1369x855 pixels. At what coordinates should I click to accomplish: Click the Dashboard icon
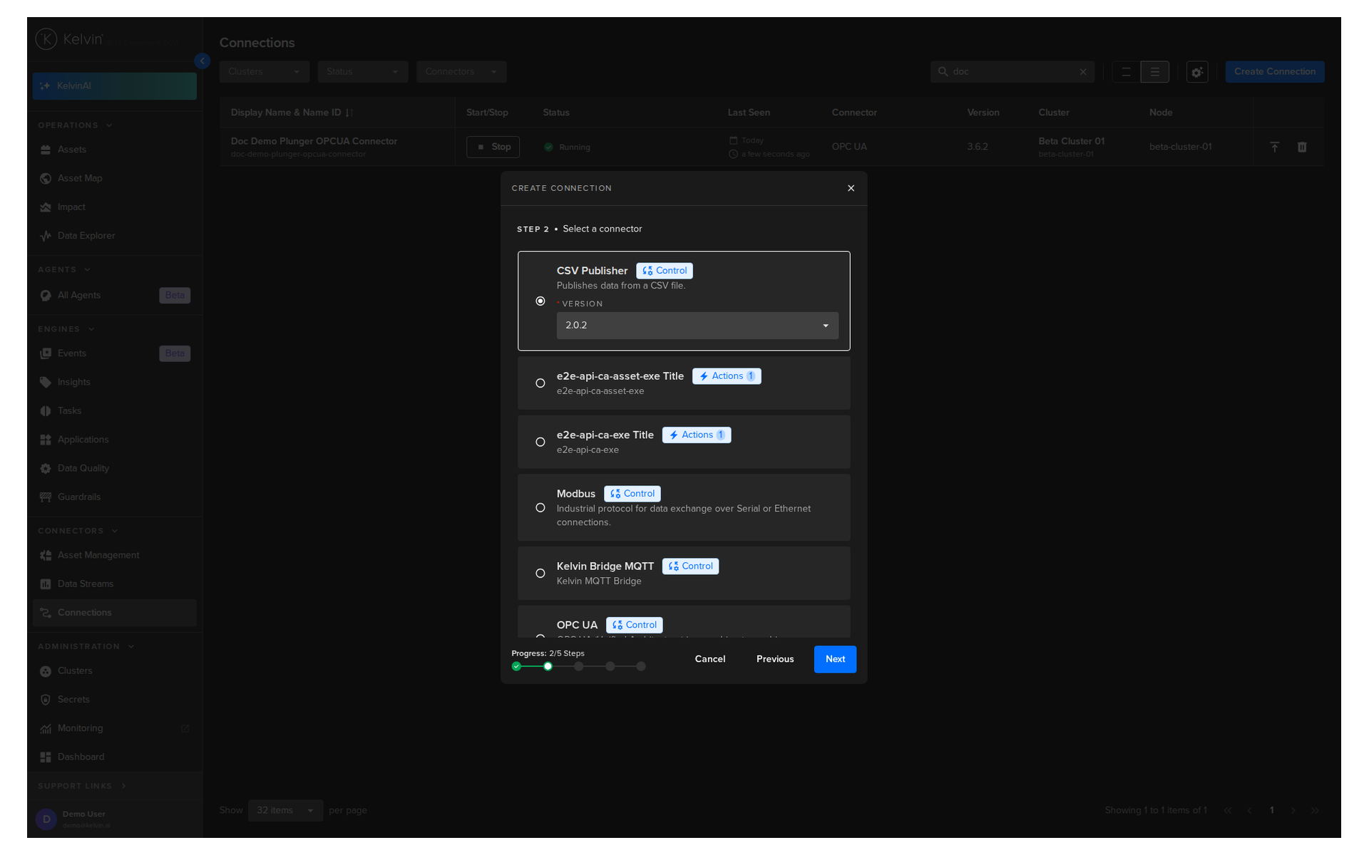(x=46, y=757)
